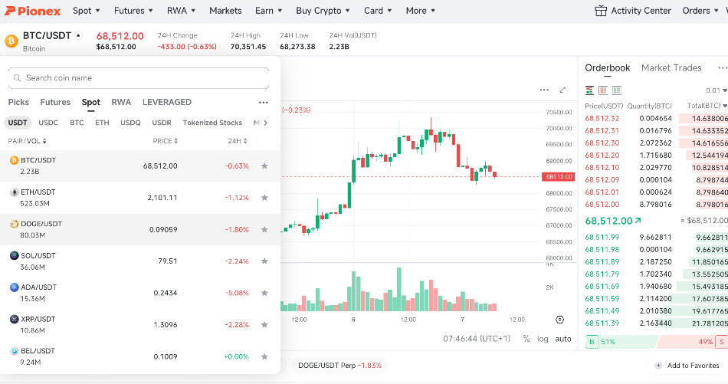Favorite the SOL/USDT pair star
The height and width of the screenshot is (384, 728).
pos(264,261)
